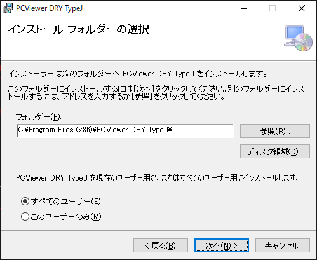317x260 pixels.
Task: Select the このユーザーのみ(M) radio button
Action: tap(25, 217)
